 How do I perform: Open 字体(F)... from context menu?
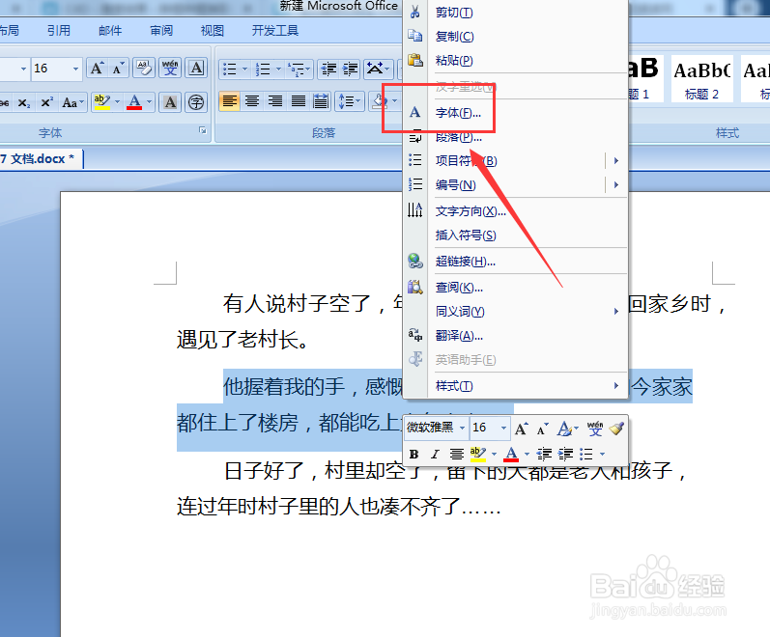[516, 113]
